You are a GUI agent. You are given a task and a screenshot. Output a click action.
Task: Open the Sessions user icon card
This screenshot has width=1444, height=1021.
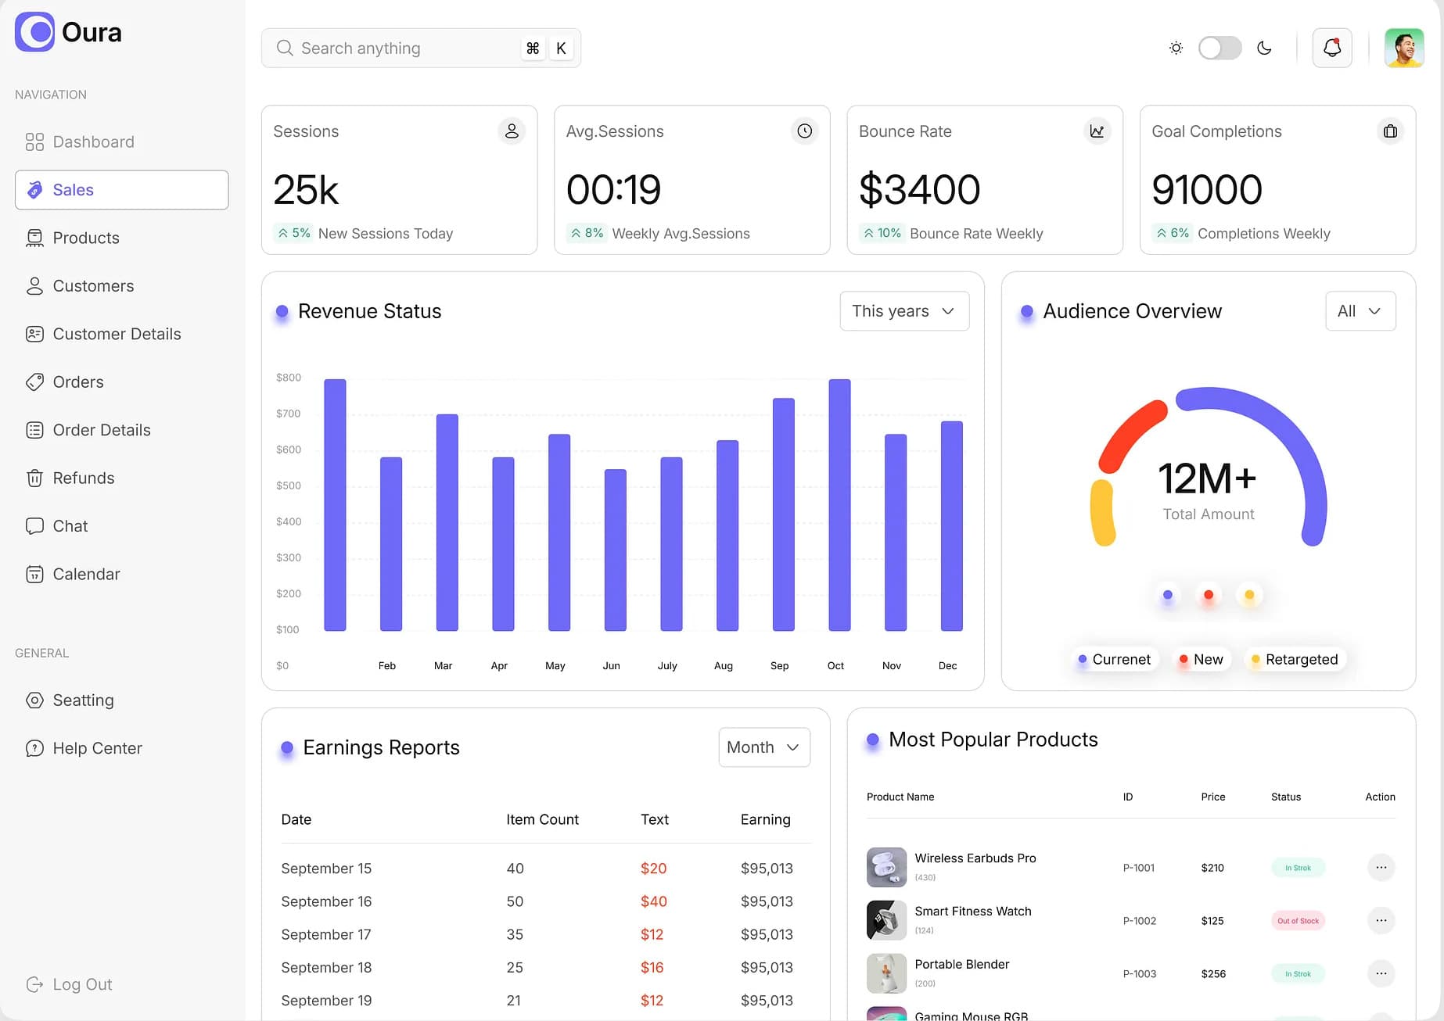click(512, 131)
